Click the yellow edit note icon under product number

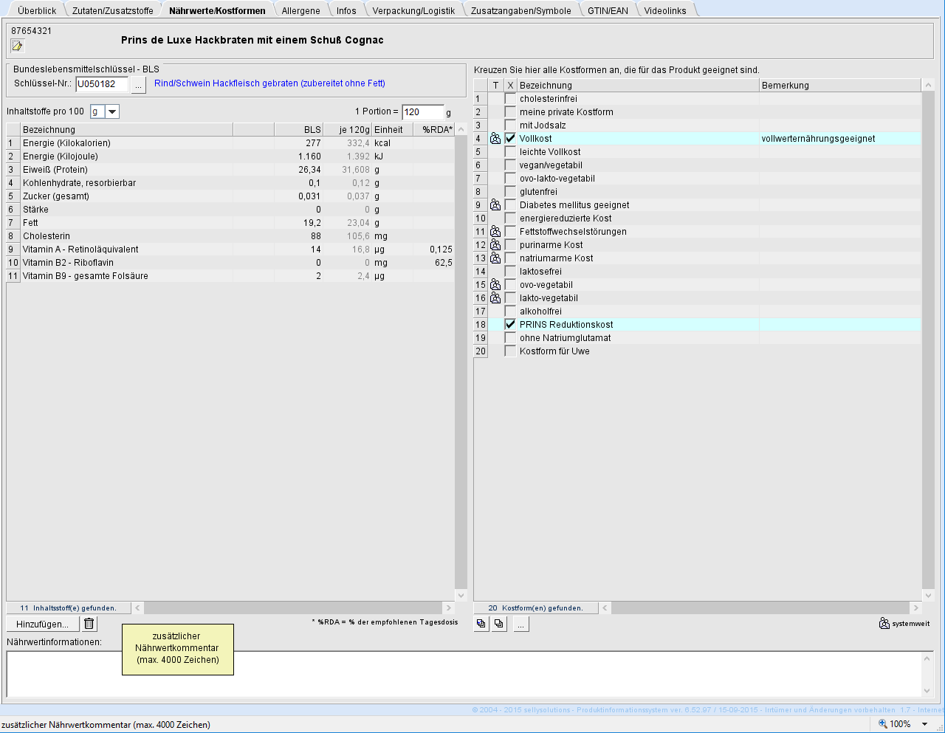click(17, 47)
